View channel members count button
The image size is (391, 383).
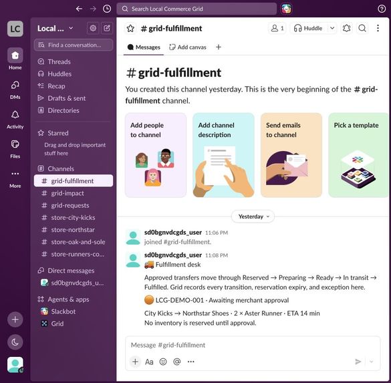click(x=277, y=28)
